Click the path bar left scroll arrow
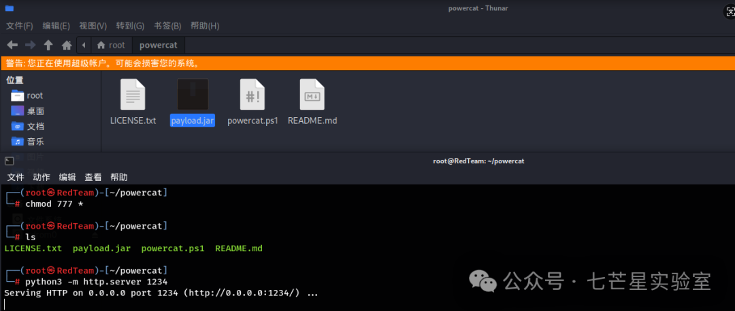The width and height of the screenshot is (735, 311). (84, 45)
